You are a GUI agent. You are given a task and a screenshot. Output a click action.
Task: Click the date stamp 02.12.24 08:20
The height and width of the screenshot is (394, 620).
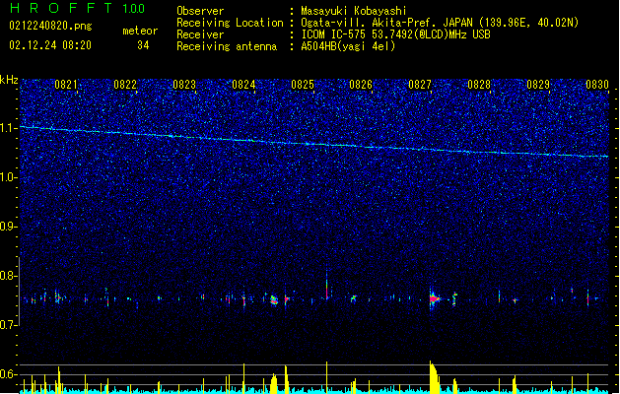click(50, 45)
